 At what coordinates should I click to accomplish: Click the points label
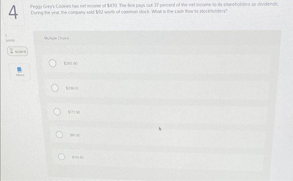coord(10,40)
